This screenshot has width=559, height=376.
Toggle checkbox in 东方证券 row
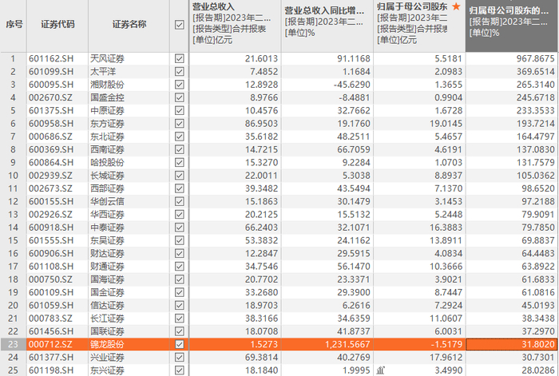(x=180, y=123)
